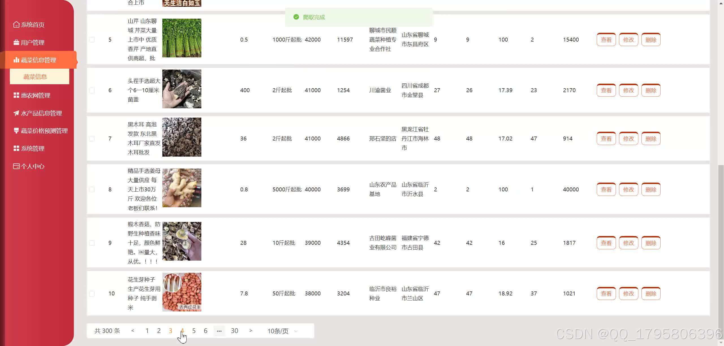View row 9 shiitake details (查看)
This screenshot has width=724, height=346.
click(x=606, y=243)
